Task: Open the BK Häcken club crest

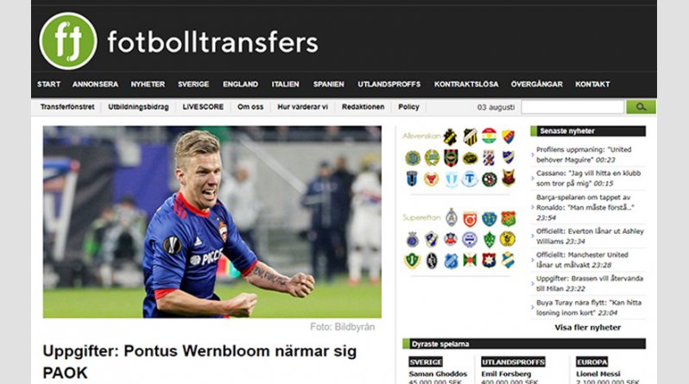Action: pyautogui.click(x=470, y=137)
